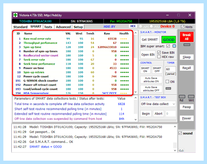Click the timer period input field
Image resolution: width=207 pixels, height=164 pixels.
pos(170,69)
